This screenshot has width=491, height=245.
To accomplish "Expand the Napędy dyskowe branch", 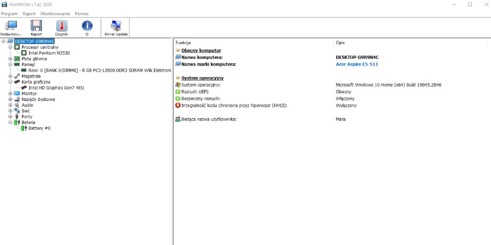I will click(11, 100).
